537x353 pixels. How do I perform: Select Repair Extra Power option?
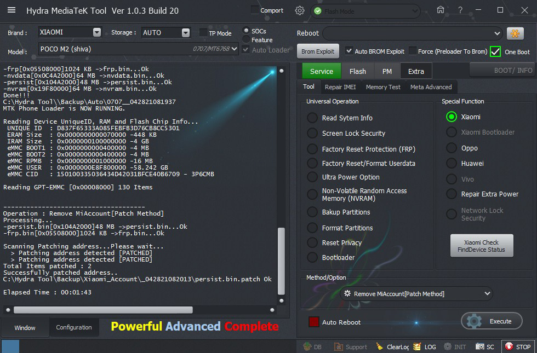click(452, 194)
